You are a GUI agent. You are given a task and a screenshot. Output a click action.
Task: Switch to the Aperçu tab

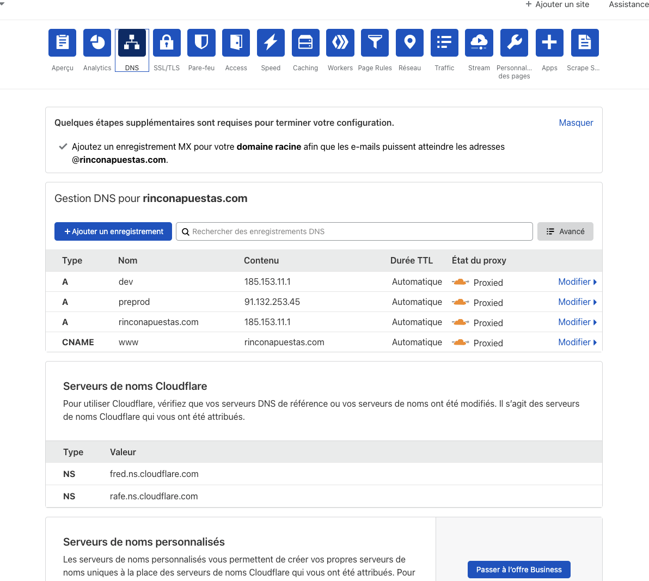(x=63, y=43)
